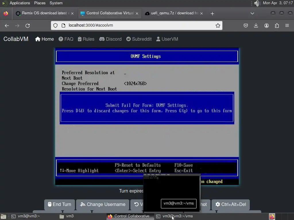Click the Ctrl+Alt+Del button
The height and width of the screenshot is (220, 294).
(231, 205)
